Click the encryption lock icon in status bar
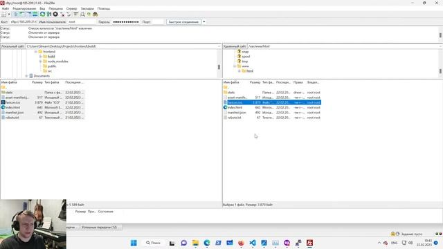 [392, 234]
